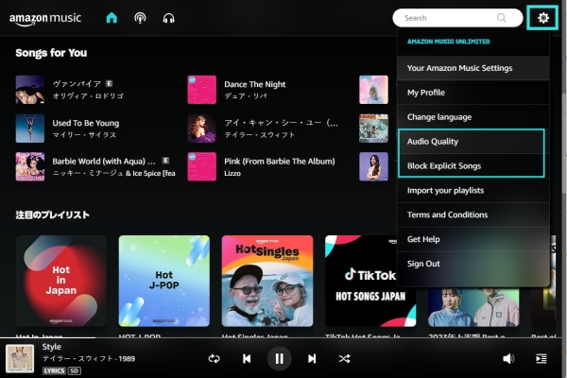
Task: Click the Style song title in player
Action: tap(51, 347)
